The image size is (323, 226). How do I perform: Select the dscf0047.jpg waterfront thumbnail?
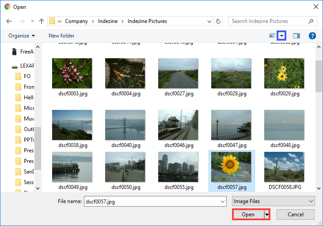[x=231, y=125]
